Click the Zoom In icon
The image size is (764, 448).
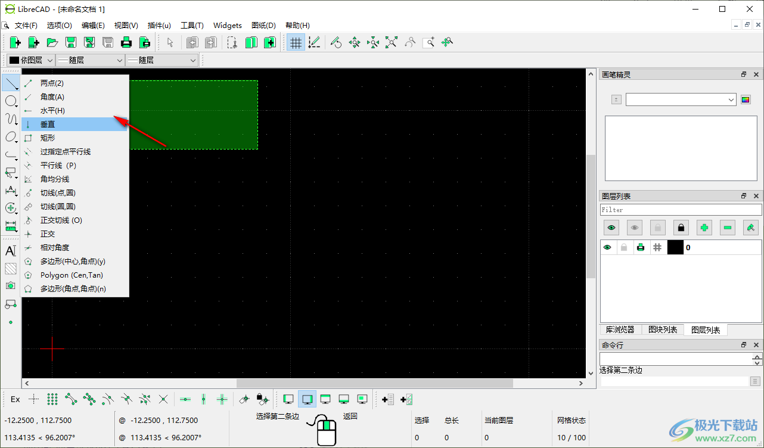click(x=355, y=42)
